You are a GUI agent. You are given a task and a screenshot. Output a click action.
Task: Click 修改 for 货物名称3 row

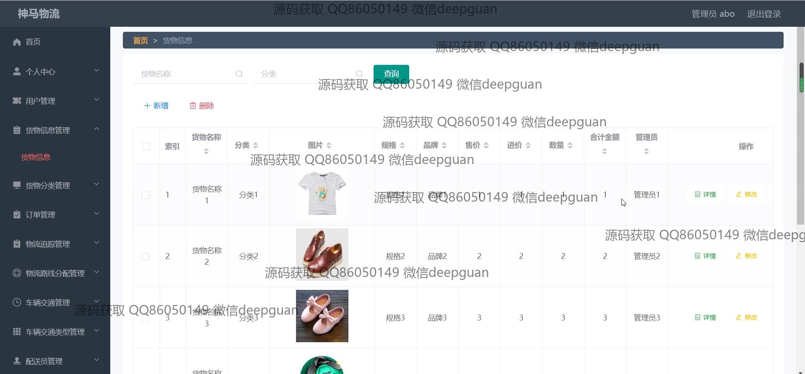[x=747, y=318]
